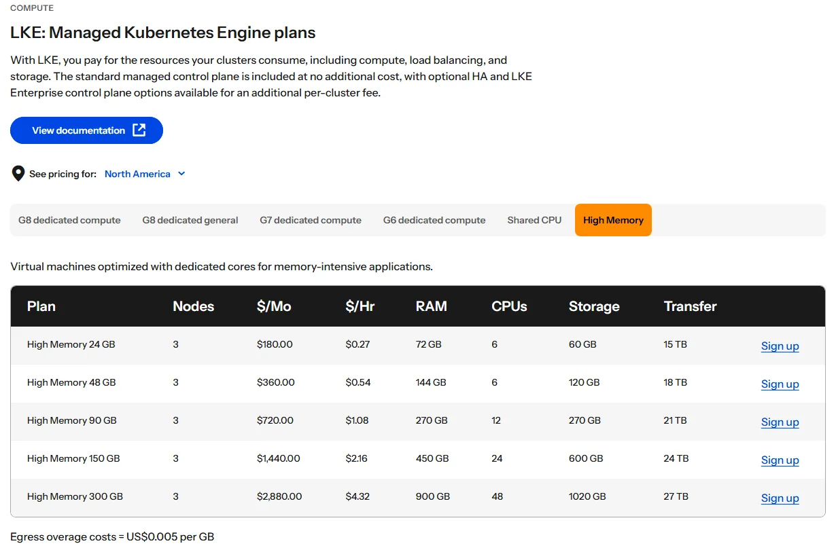Click the $1.08 hourly price

click(x=357, y=420)
